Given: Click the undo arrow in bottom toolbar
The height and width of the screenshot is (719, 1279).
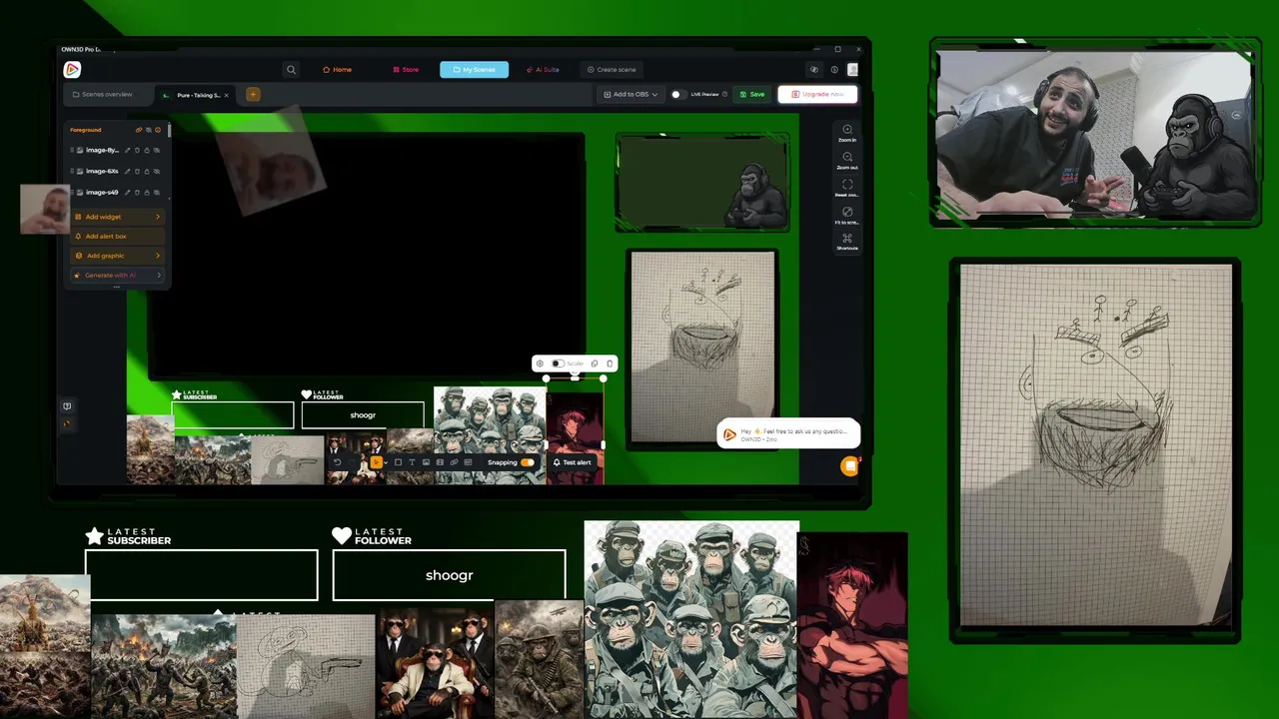Looking at the screenshot, I should pos(338,462).
